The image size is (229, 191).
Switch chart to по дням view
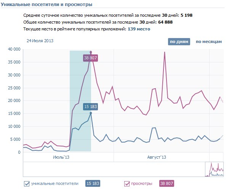click(179, 42)
